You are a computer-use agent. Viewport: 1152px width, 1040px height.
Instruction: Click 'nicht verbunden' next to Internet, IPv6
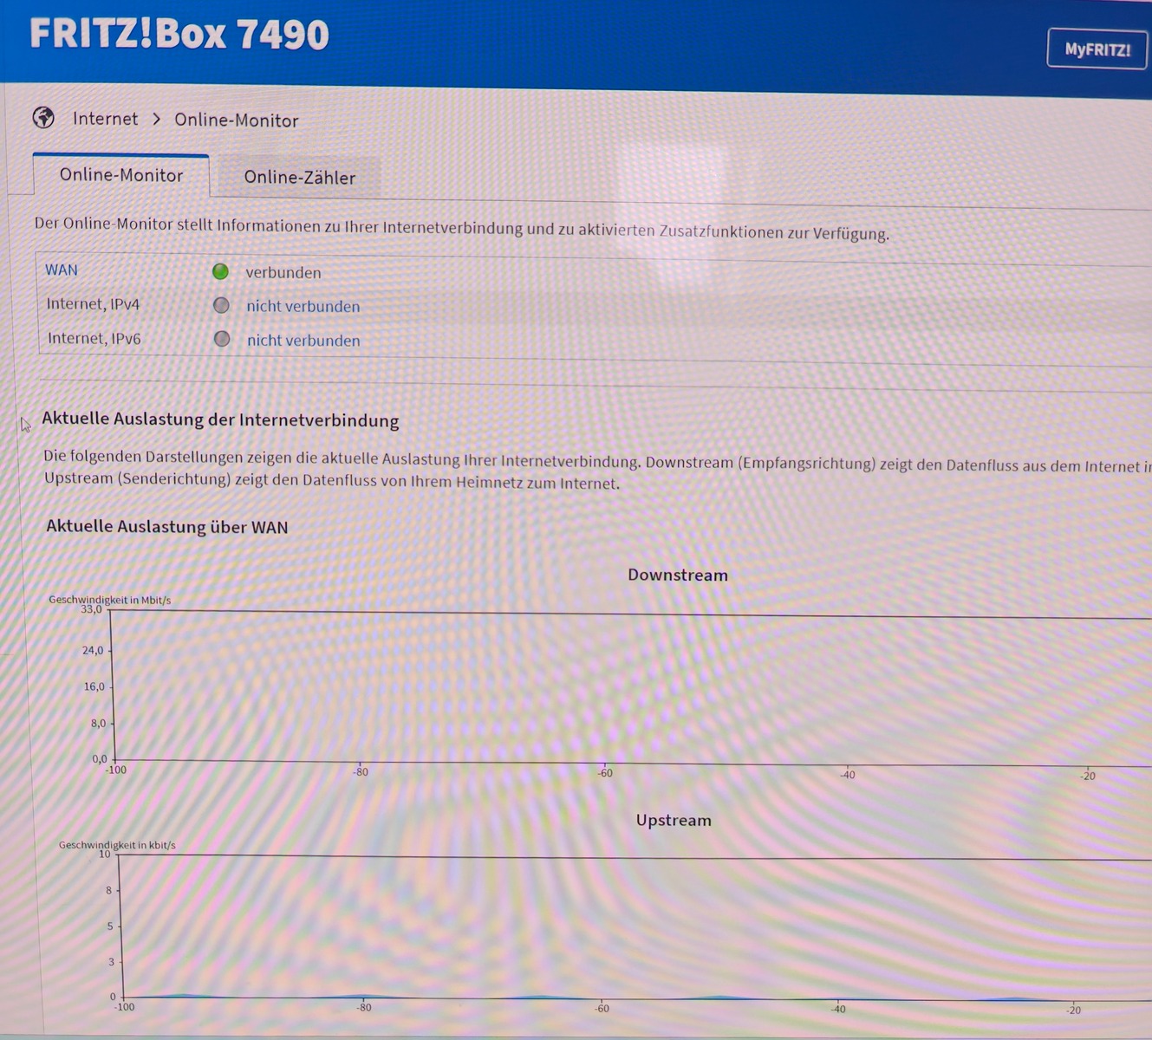coord(303,341)
